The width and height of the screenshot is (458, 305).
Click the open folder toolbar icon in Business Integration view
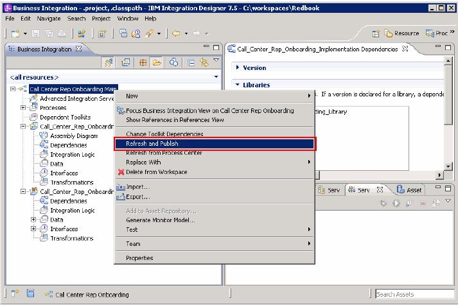pos(157,62)
